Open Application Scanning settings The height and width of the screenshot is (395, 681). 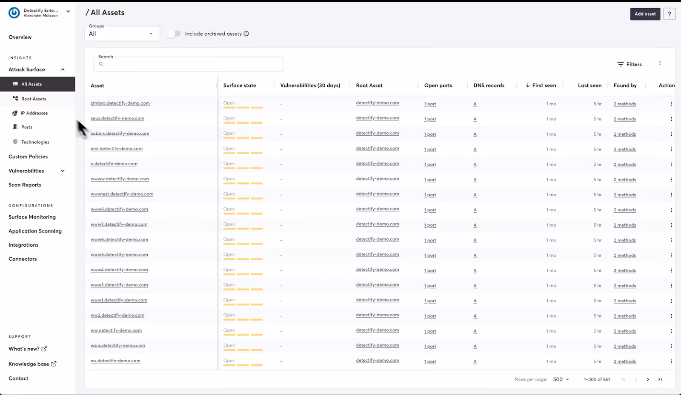(35, 231)
